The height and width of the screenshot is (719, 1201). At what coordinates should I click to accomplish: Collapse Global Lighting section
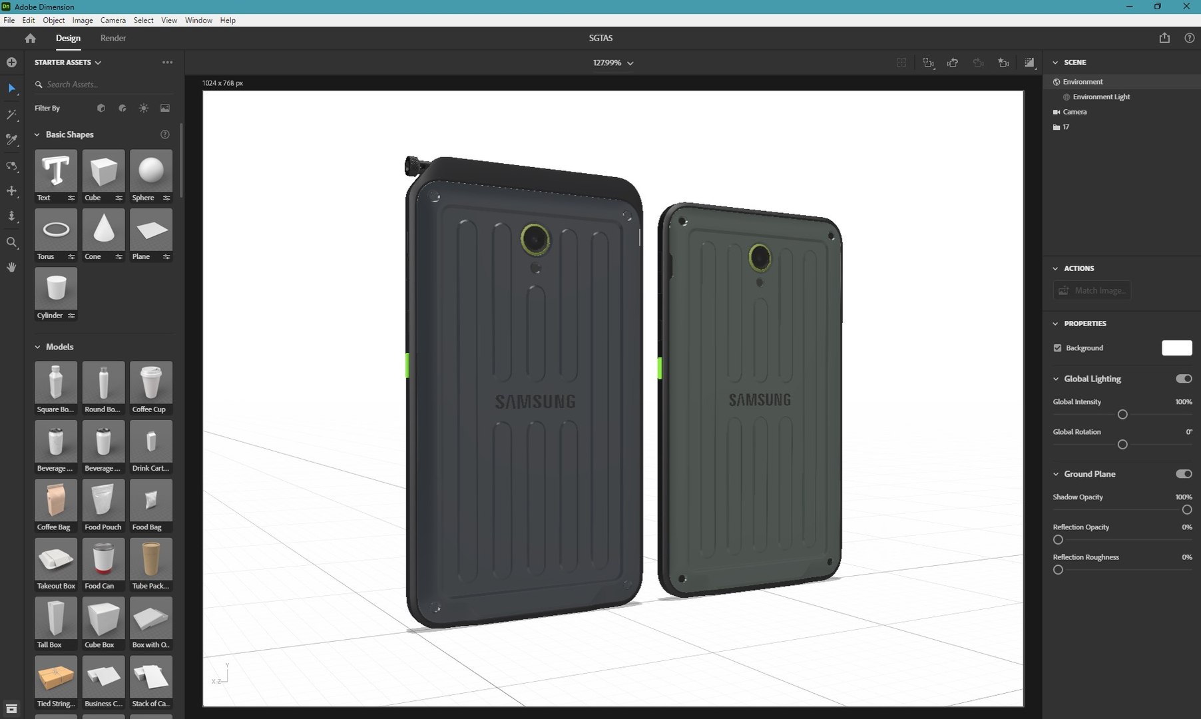[x=1055, y=379]
